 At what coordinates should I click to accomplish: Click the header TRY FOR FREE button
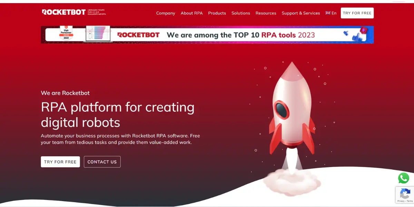357,13
